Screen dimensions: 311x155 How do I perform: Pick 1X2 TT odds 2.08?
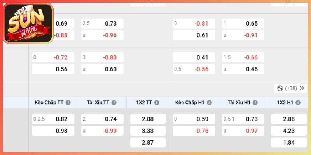[x=148, y=119]
